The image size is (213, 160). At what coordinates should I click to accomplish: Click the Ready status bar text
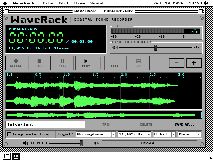tap(147, 143)
